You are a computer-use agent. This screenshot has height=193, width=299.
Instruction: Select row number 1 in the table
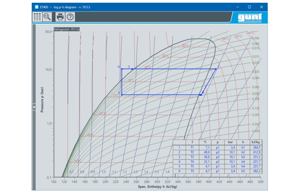coord(179,148)
